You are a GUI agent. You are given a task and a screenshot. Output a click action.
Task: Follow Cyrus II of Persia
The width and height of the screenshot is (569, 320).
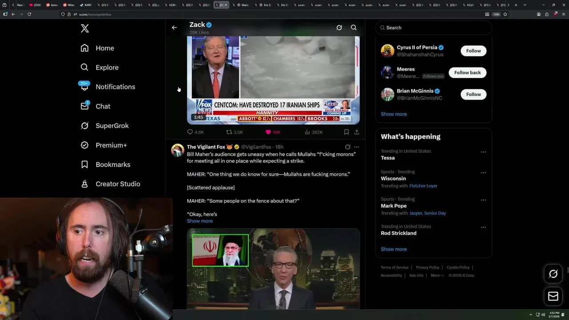pyautogui.click(x=473, y=51)
